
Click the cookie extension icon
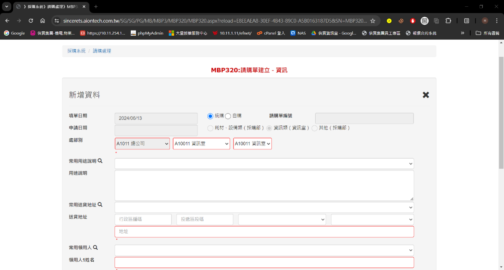tap(401, 21)
